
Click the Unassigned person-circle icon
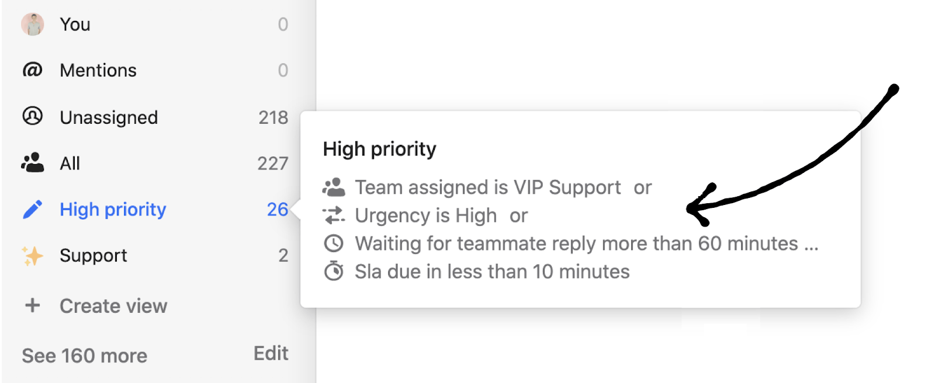pyautogui.click(x=33, y=116)
